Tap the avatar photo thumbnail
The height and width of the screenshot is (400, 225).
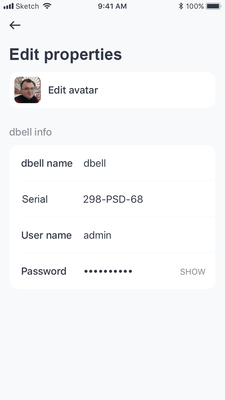tap(28, 90)
